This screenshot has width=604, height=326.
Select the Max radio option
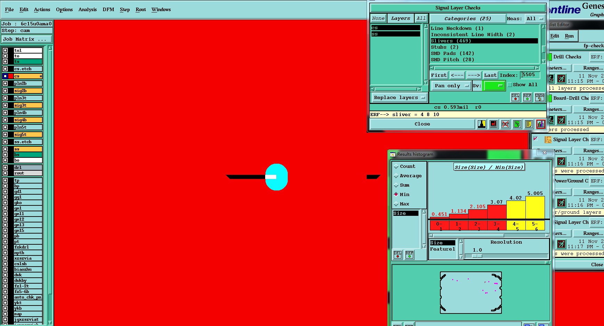[x=396, y=204]
